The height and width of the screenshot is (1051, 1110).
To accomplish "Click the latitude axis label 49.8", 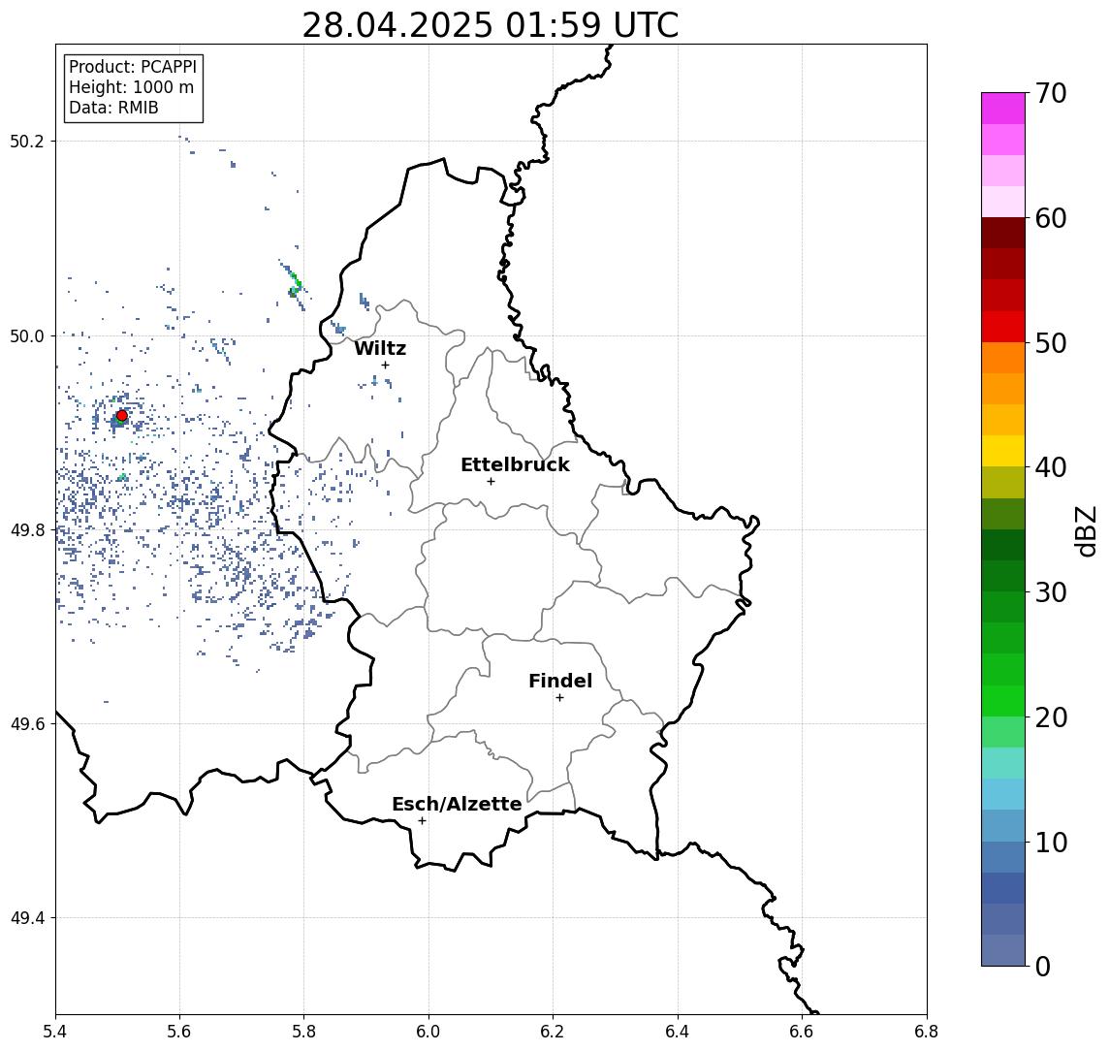I will (x=27, y=529).
